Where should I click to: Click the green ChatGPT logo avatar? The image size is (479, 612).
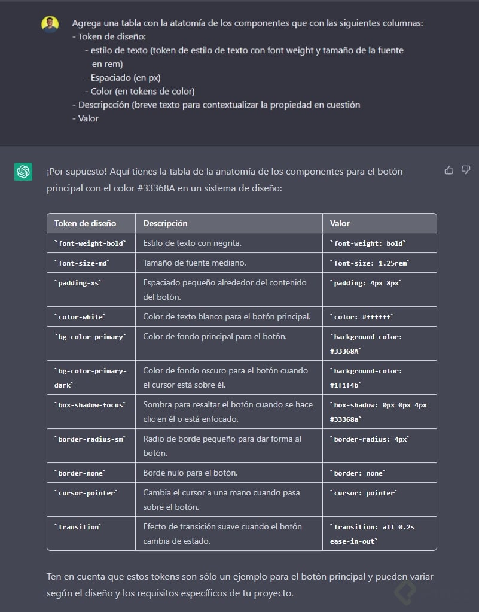tap(23, 172)
